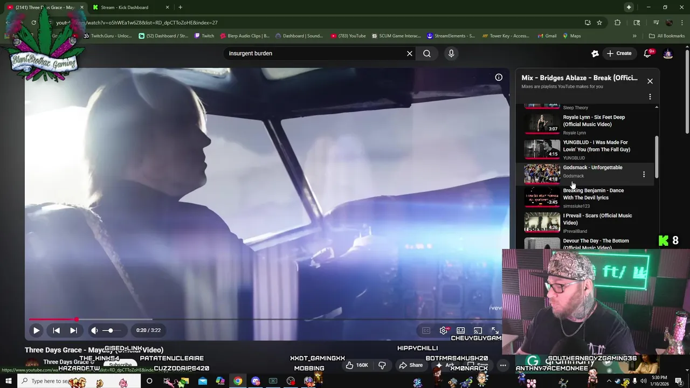This screenshot has width=690, height=388.
Task: Open the Gmail bookmark
Action: pos(547,36)
